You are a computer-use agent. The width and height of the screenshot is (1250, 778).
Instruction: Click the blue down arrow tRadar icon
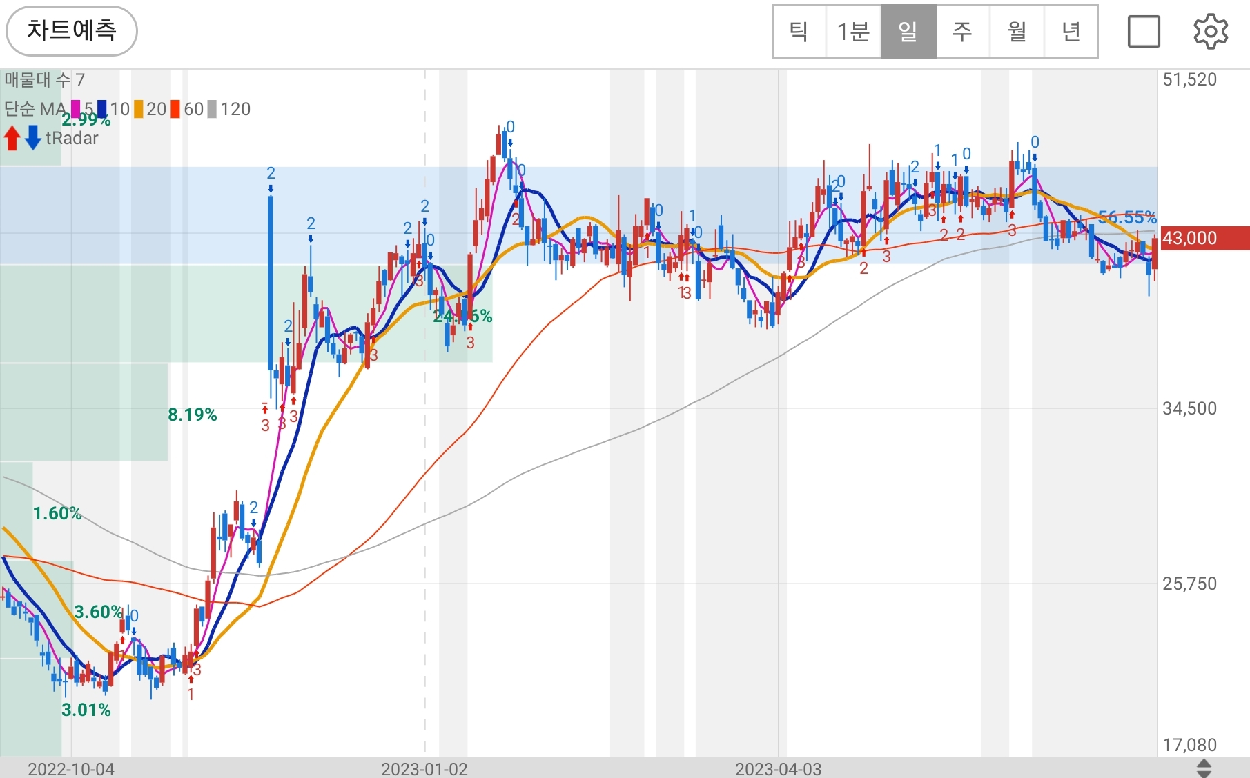tap(33, 138)
